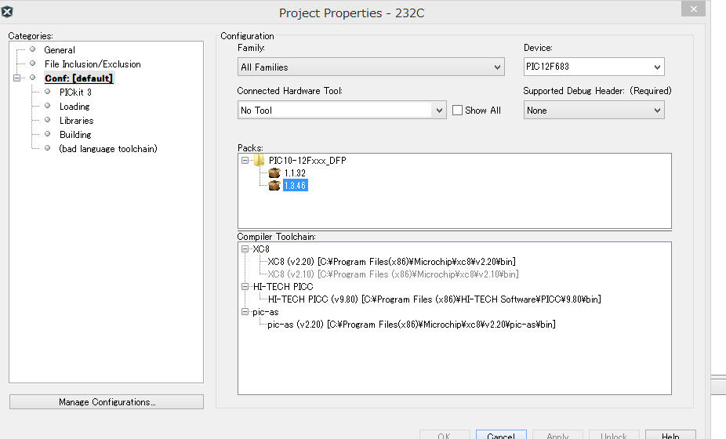
Task: Collapse the HI-TECH PICC toolchain group
Action: click(x=245, y=287)
